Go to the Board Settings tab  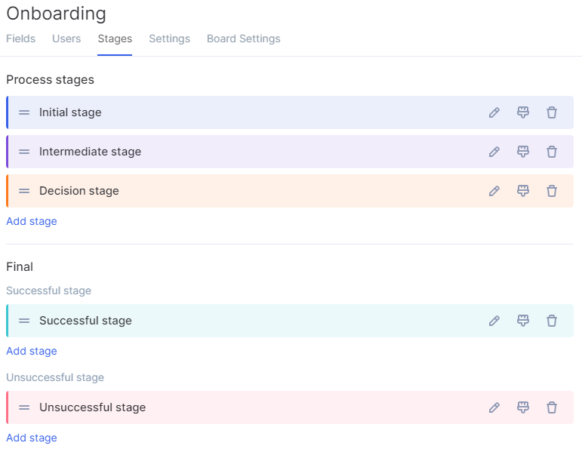(x=244, y=38)
